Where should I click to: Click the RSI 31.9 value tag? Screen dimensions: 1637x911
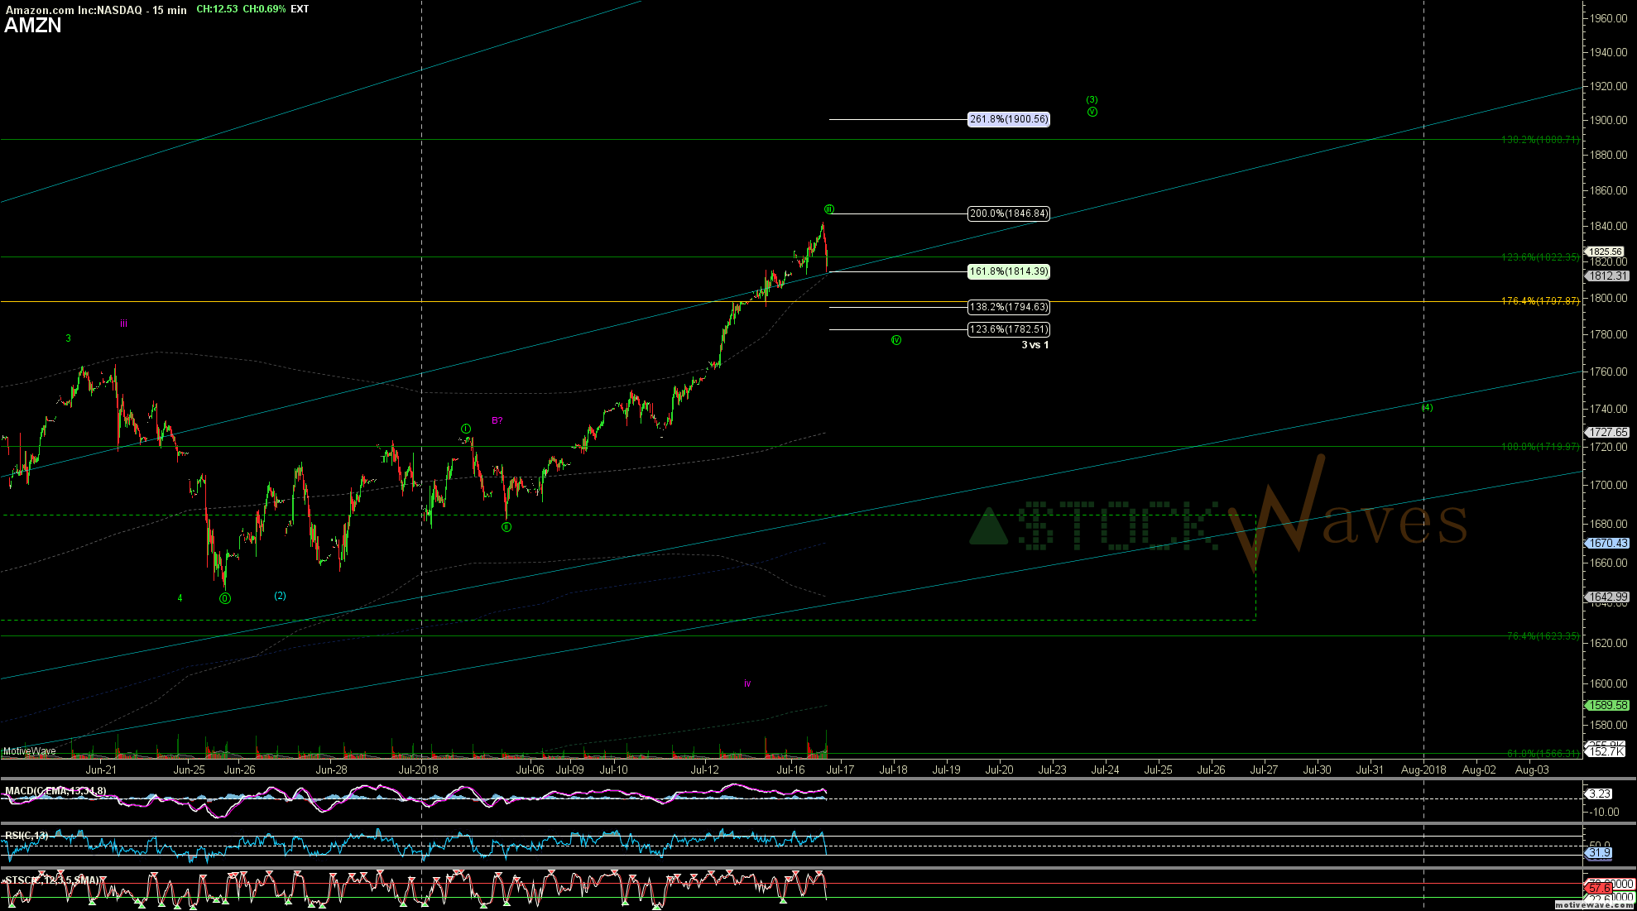point(1599,853)
